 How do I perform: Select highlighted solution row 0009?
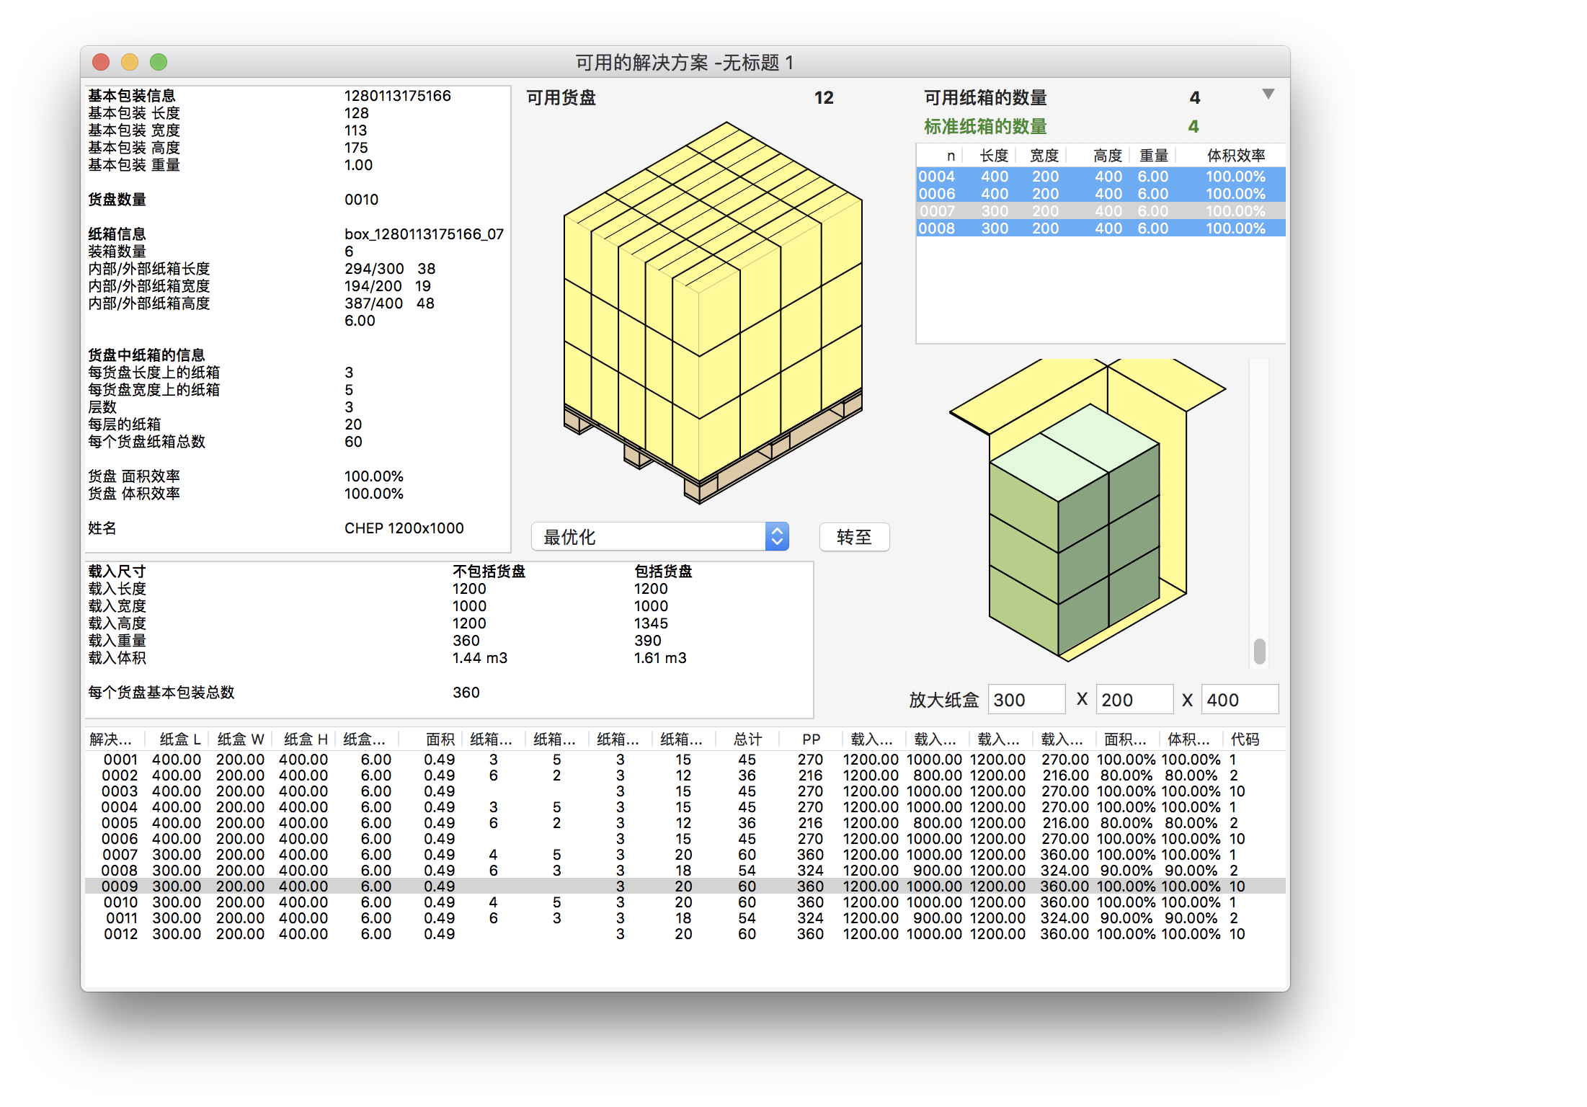point(685,886)
